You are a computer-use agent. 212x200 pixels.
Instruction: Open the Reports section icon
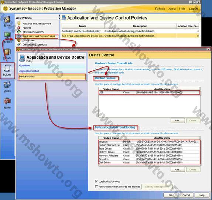coord(7,52)
